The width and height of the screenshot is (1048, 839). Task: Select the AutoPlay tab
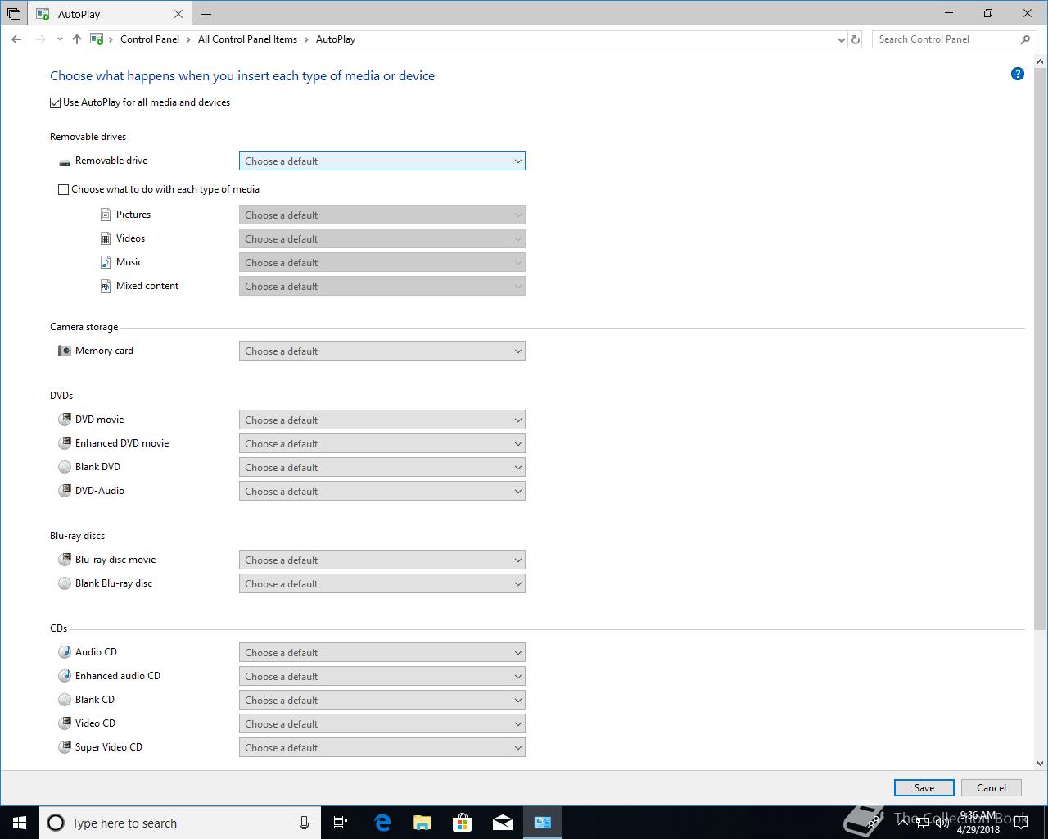pyautogui.click(x=109, y=14)
